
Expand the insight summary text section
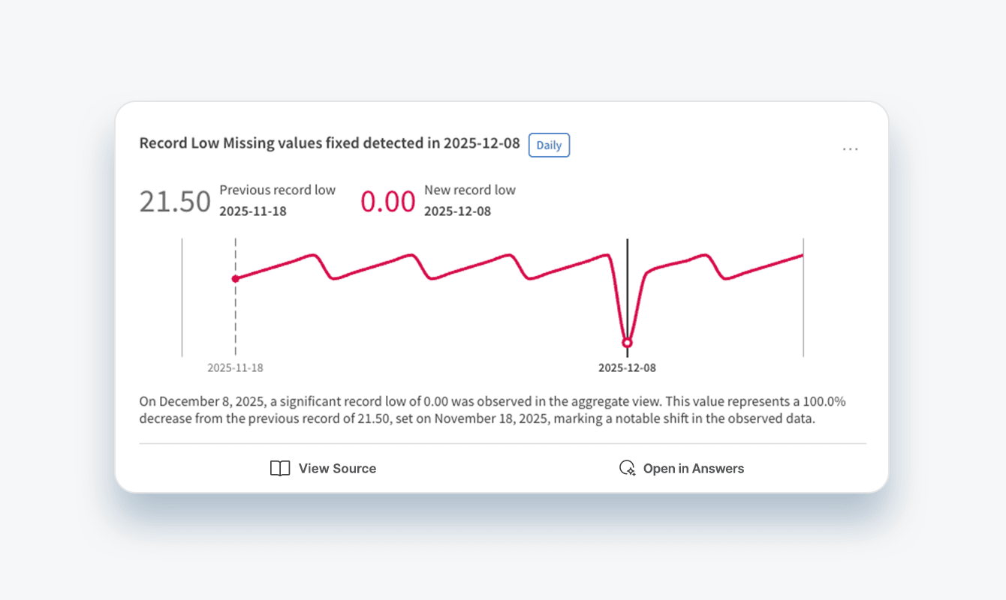(492, 409)
